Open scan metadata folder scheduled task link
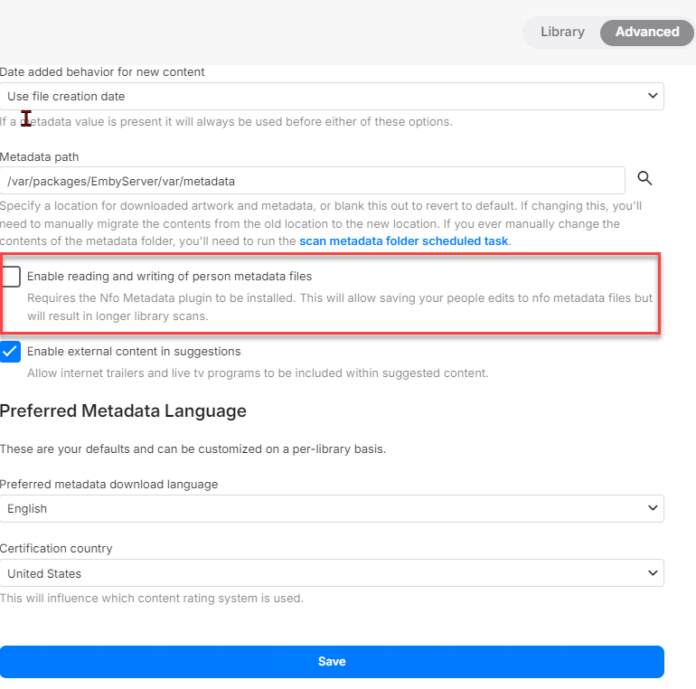The image size is (696, 689). tap(403, 241)
